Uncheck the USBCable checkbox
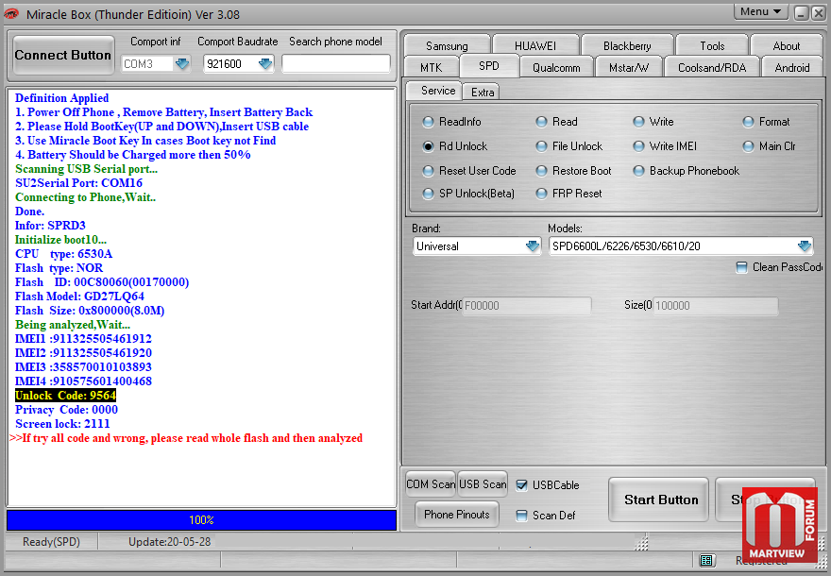 click(x=522, y=484)
